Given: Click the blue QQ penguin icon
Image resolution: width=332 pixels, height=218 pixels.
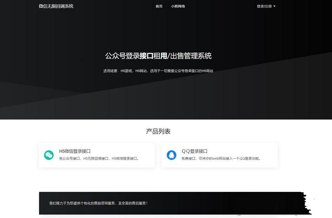Looking at the screenshot, I should (x=171, y=155).
